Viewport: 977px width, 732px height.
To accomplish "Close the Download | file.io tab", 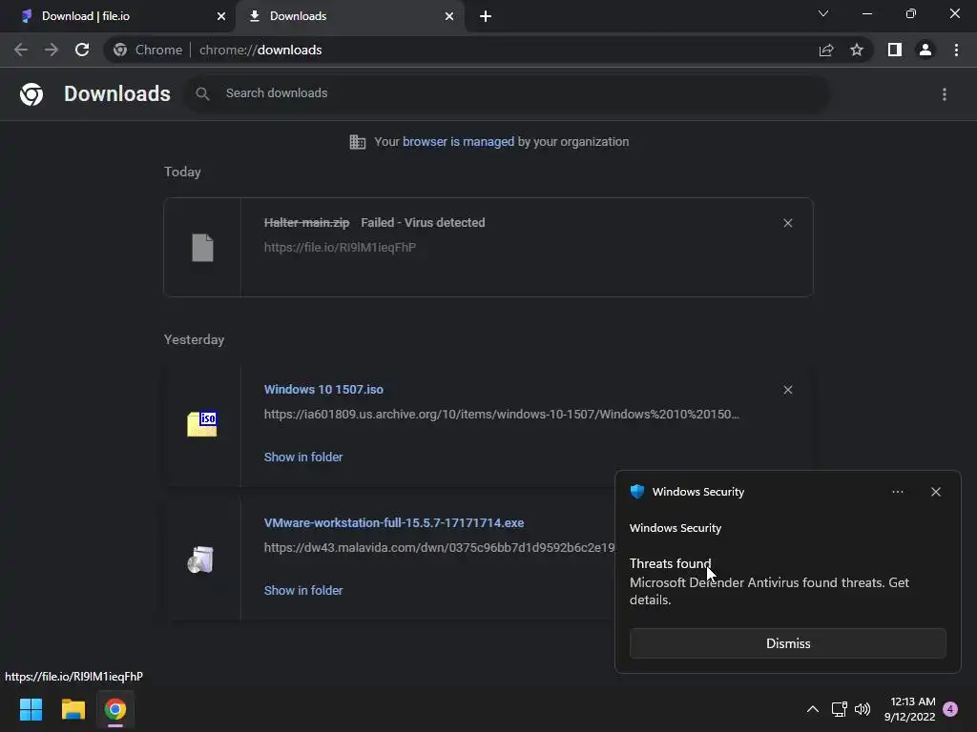I will coord(221,16).
